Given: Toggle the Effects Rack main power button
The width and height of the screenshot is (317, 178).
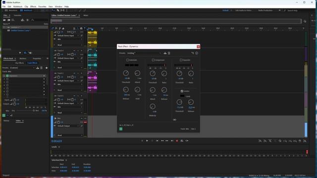Looking at the screenshot, I should pyautogui.click(x=3, y=115).
